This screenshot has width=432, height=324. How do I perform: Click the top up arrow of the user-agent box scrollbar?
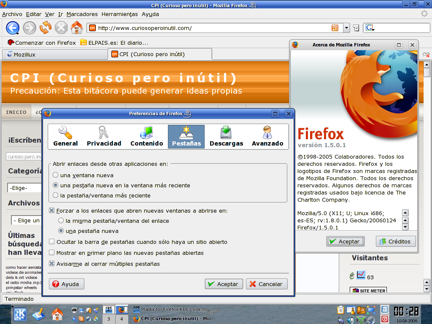click(x=405, y=213)
